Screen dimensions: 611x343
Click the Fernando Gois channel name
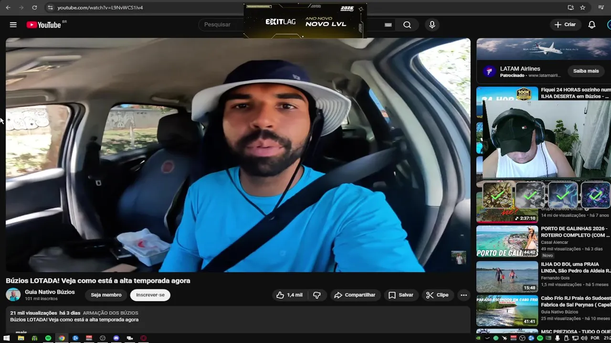click(556, 278)
